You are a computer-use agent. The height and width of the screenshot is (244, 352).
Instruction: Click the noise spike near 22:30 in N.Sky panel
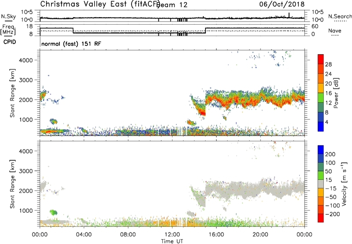(x=289, y=15)
